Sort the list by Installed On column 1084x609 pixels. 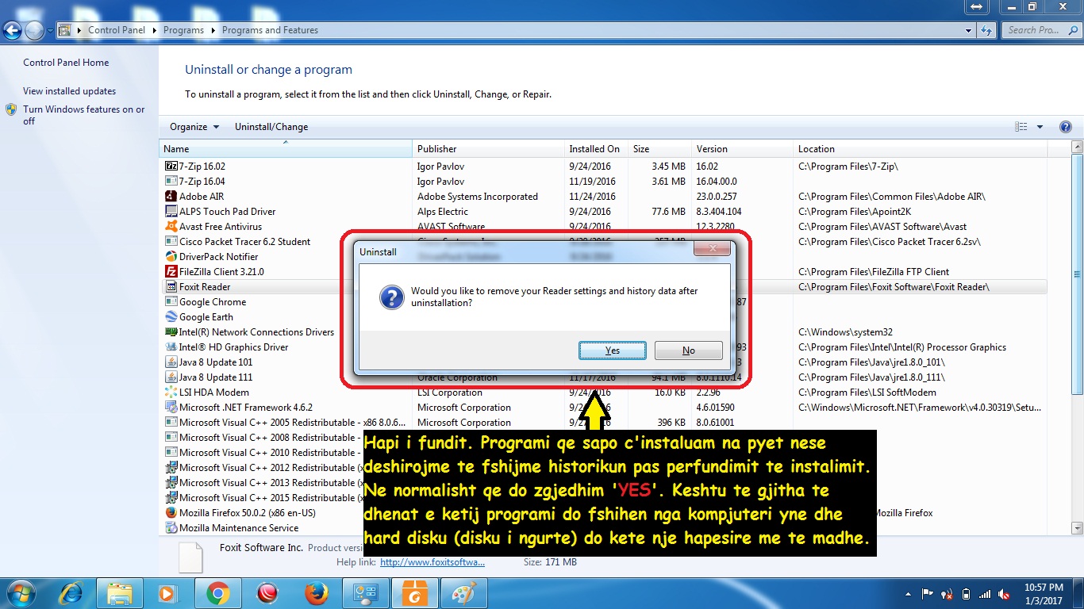click(x=596, y=149)
